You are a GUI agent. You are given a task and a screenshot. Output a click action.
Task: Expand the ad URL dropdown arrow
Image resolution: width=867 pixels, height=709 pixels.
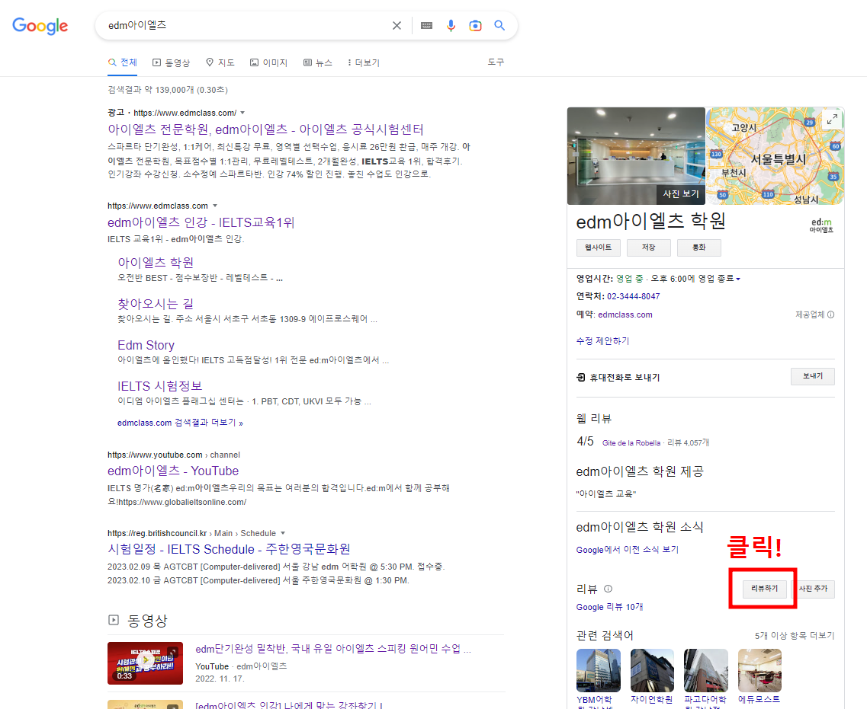tap(242, 113)
